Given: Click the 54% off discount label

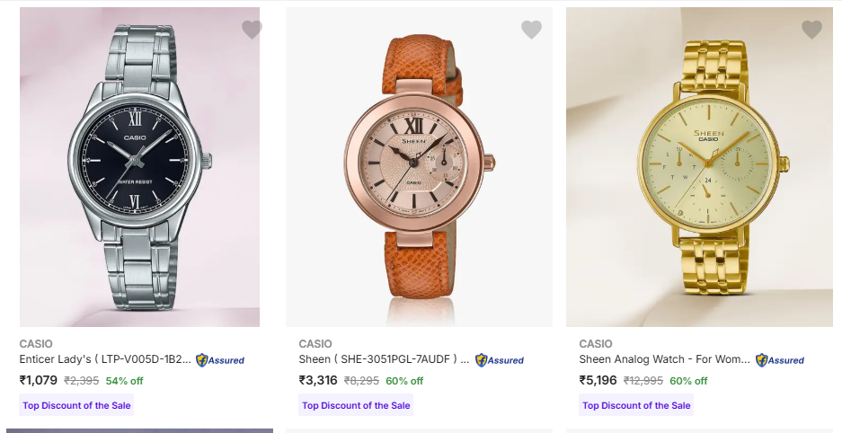Looking at the screenshot, I should click(x=125, y=381).
